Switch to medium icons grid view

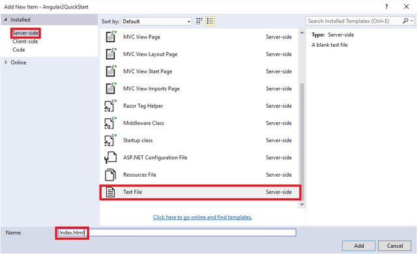tap(199, 21)
